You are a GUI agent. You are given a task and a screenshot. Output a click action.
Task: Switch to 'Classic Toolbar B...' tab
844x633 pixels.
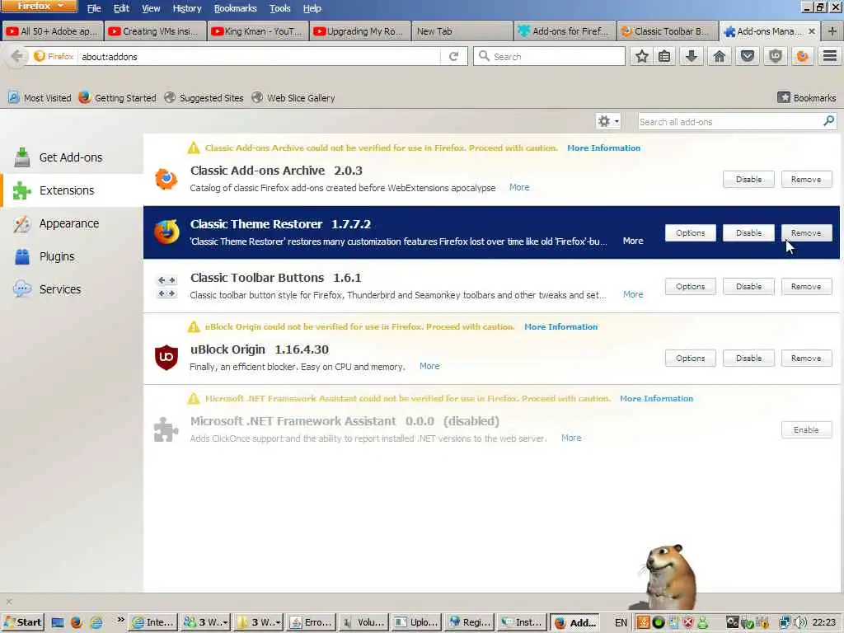click(x=666, y=31)
